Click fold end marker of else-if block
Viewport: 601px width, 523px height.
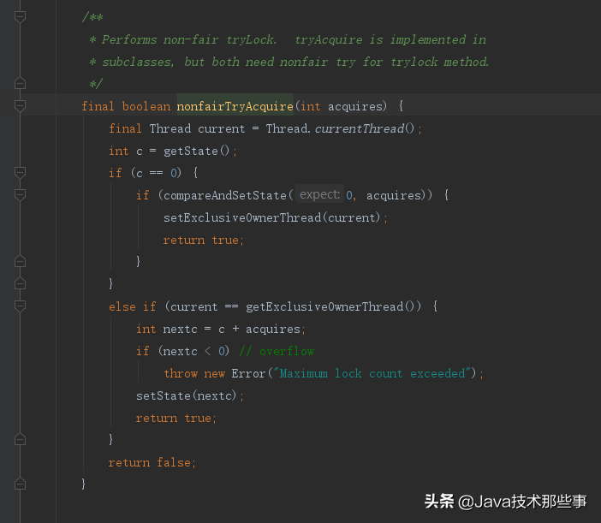point(20,439)
